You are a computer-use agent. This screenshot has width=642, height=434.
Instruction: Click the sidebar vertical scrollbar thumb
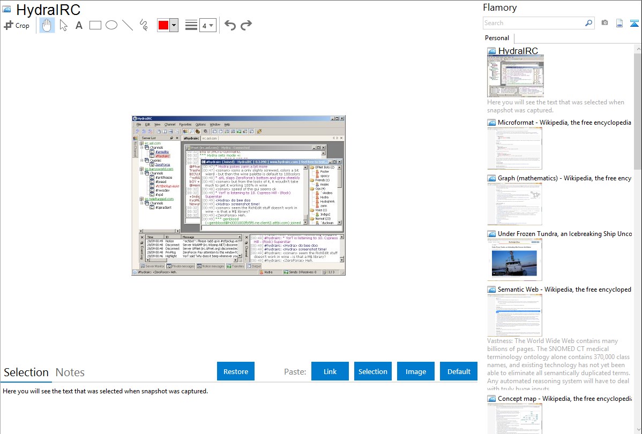(x=638, y=111)
